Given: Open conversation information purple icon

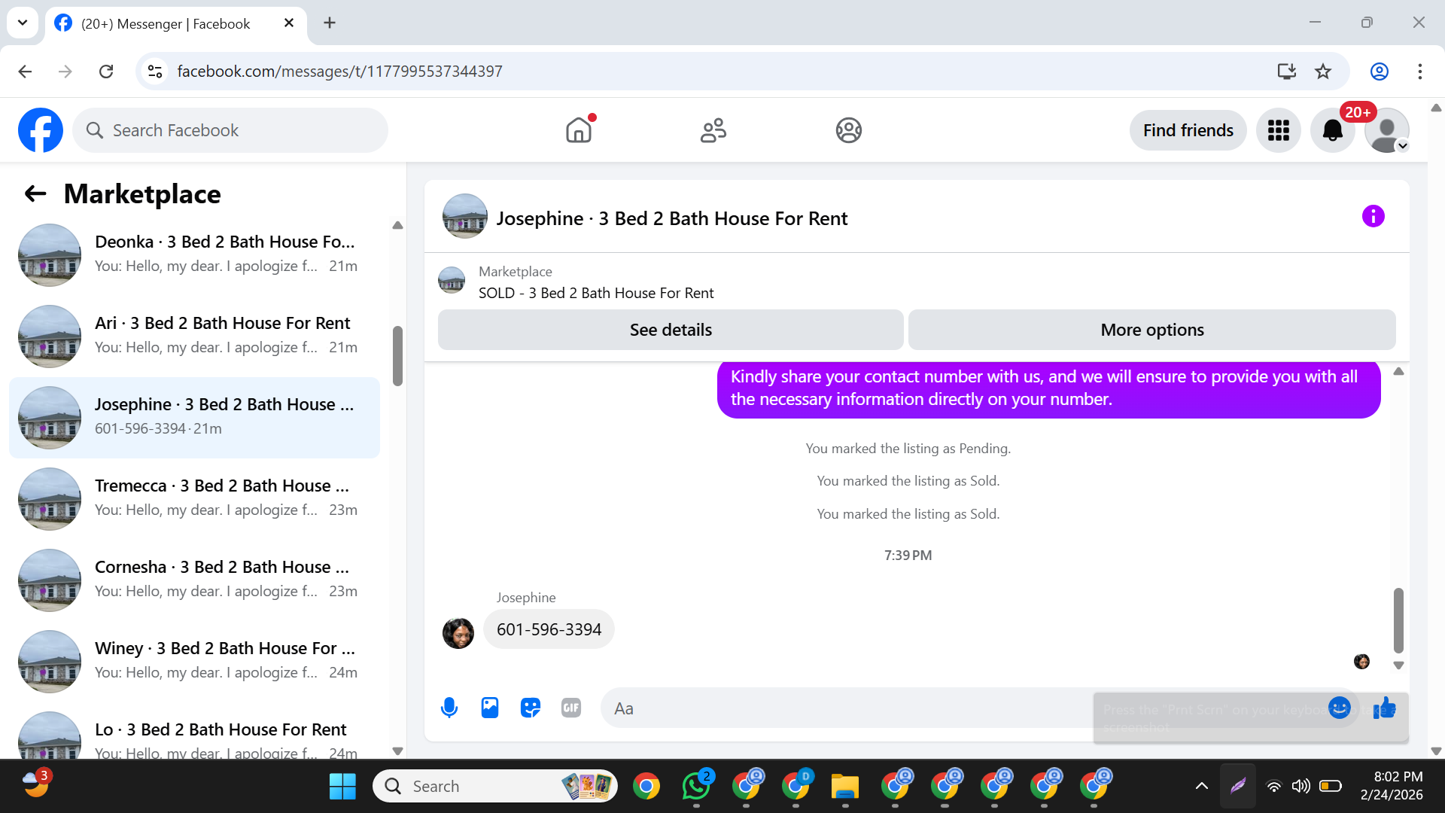Looking at the screenshot, I should (x=1373, y=217).
